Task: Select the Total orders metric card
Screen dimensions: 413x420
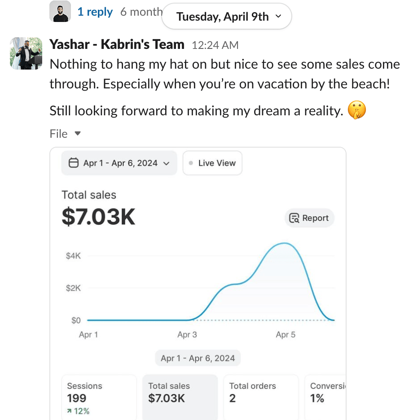Action: tap(260, 397)
